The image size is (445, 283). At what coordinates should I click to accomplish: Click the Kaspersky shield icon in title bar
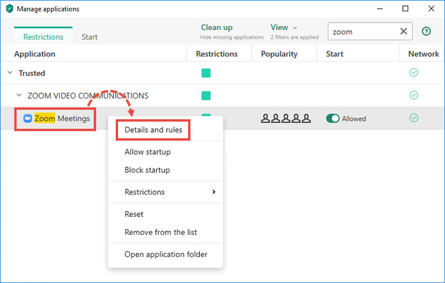(9, 9)
